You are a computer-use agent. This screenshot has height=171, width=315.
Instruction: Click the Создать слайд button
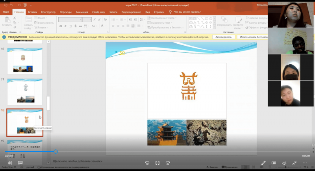(28, 23)
